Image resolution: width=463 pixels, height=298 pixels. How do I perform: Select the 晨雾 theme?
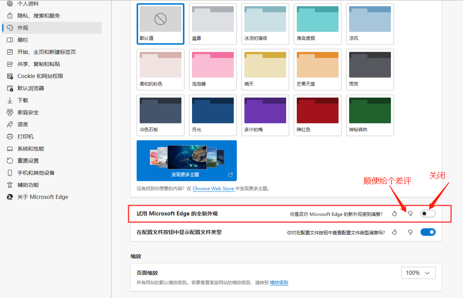[213, 24]
